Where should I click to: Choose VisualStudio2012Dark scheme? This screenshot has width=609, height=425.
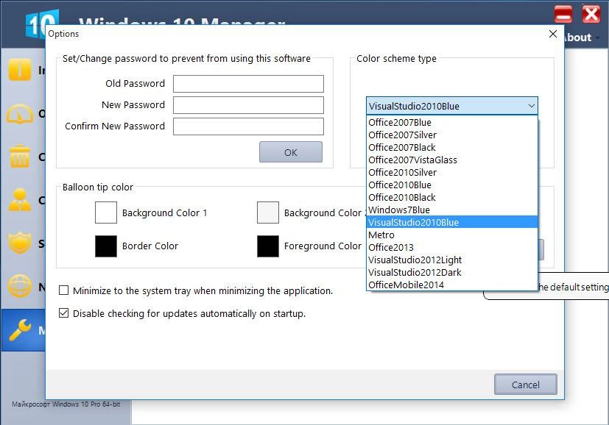coord(452,272)
